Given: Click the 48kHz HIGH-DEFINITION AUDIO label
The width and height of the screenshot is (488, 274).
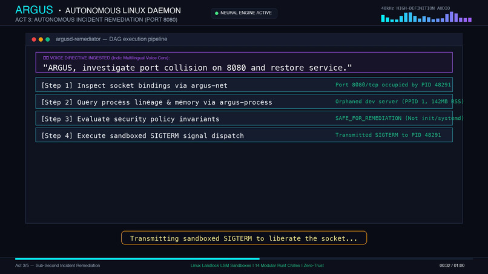Looking at the screenshot, I should (x=415, y=8).
